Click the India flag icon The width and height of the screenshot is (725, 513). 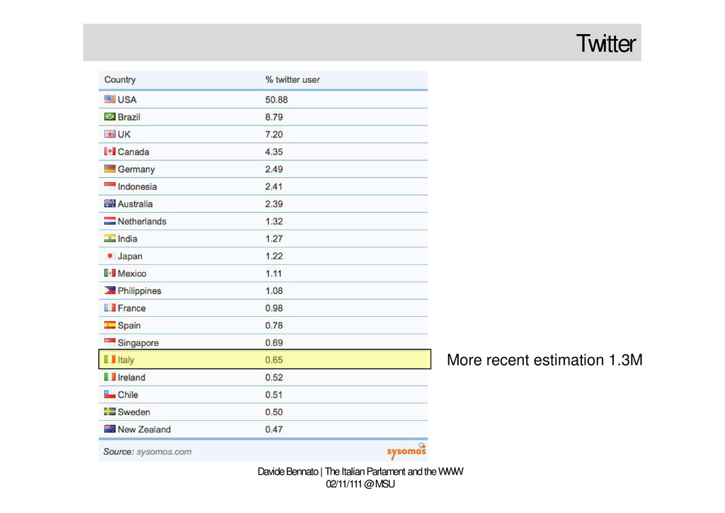[x=110, y=238]
